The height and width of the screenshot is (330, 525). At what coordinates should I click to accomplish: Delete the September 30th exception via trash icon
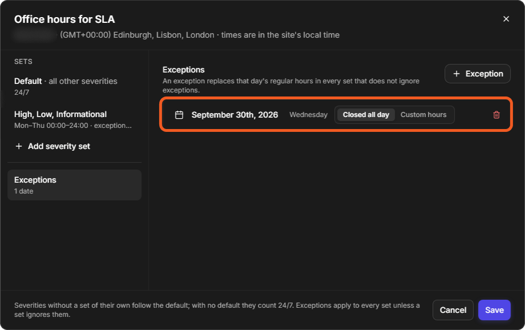click(x=496, y=115)
